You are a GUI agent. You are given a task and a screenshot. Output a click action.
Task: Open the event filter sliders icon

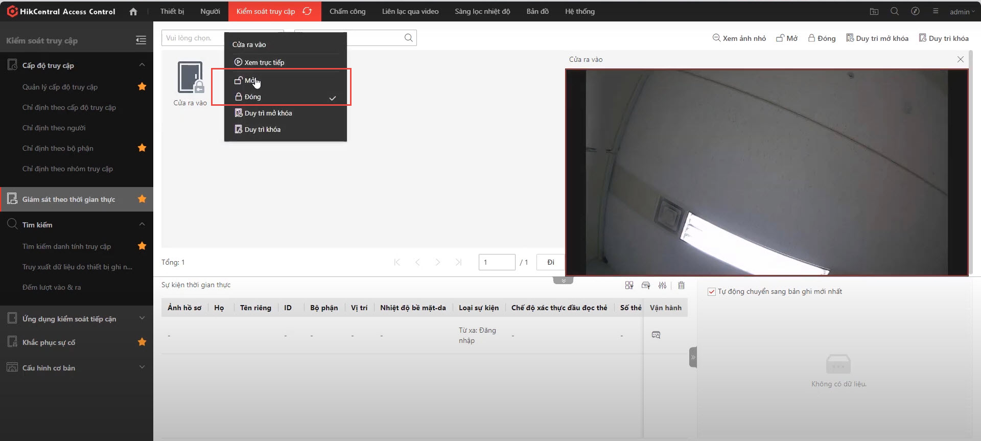click(662, 285)
